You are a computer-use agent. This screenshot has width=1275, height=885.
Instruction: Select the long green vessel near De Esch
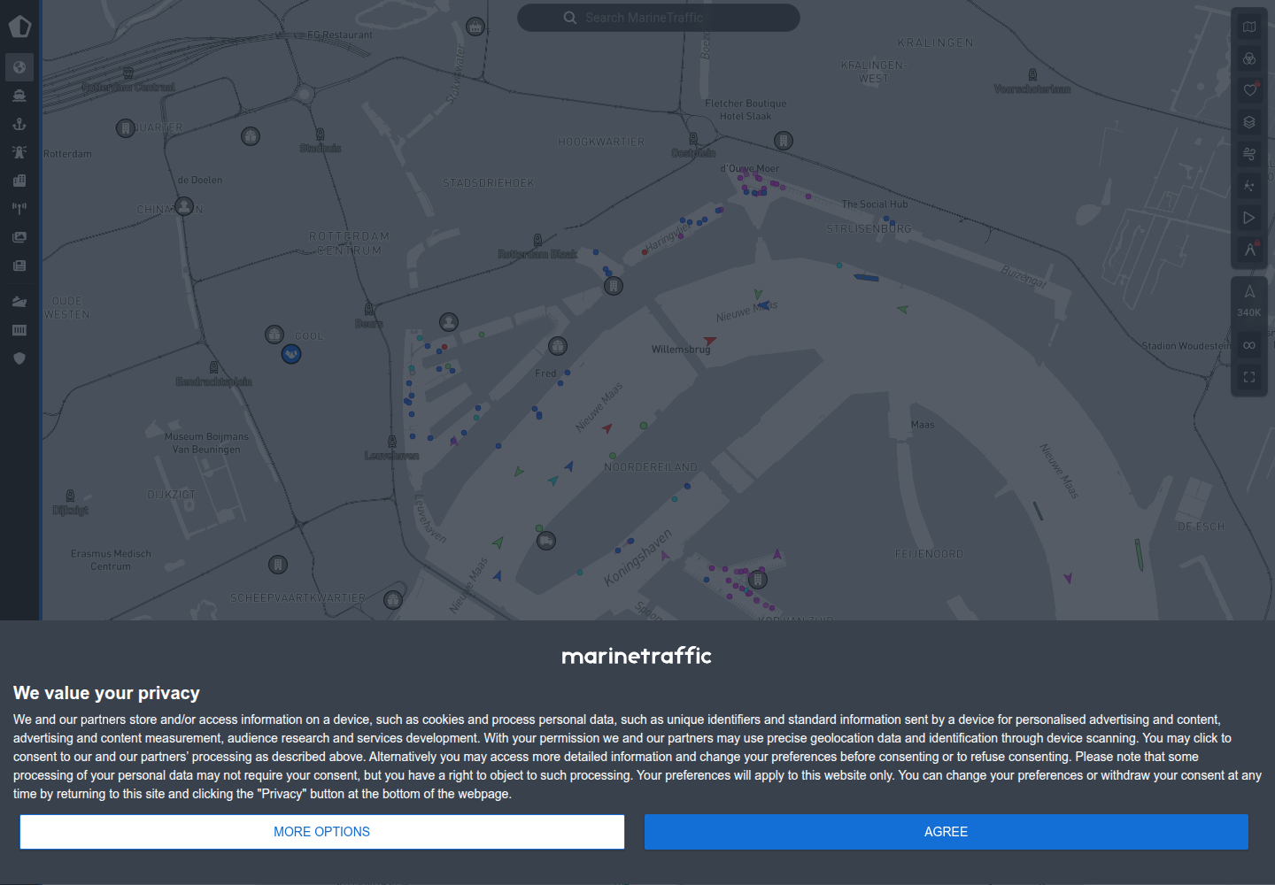pyautogui.click(x=1140, y=555)
